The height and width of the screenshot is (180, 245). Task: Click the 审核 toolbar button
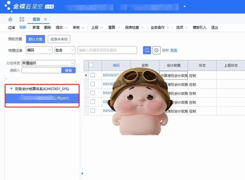point(76,28)
